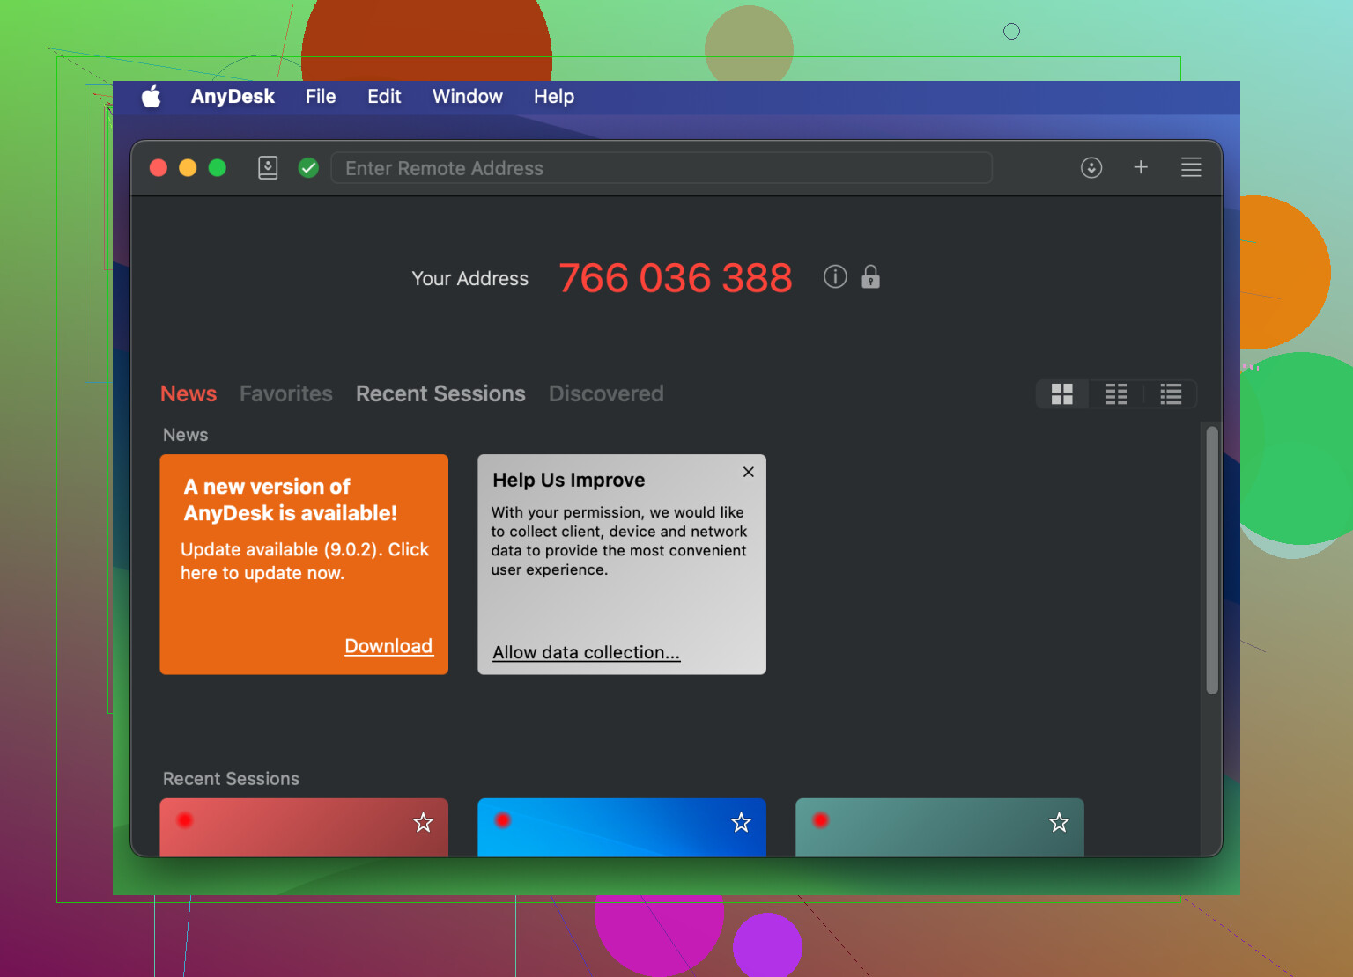1353x977 pixels.
Task: Open the address book icon
Action: [268, 167]
